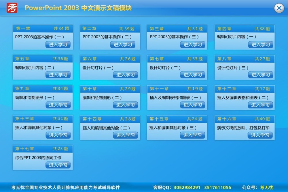288x192 pixels.
Task: Select the 第十五章 header text
Action: [159, 119]
